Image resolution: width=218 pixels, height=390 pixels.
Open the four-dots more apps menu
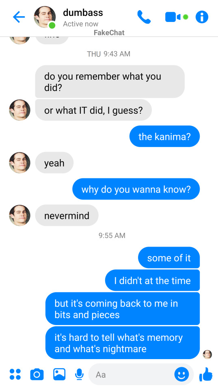click(x=15, y=374)
